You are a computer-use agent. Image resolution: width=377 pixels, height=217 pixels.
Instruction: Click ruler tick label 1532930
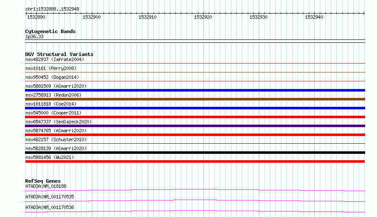pyautogui.click(x=258, y=17)
